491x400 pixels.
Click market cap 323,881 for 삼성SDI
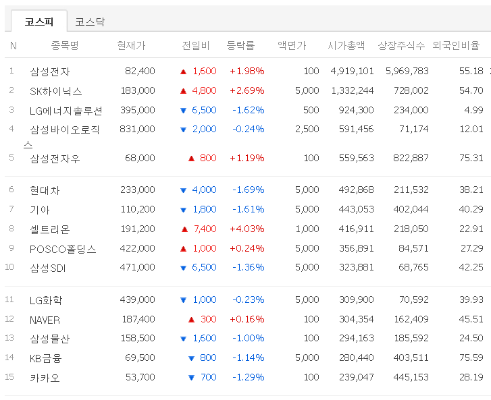pos(357,267)
